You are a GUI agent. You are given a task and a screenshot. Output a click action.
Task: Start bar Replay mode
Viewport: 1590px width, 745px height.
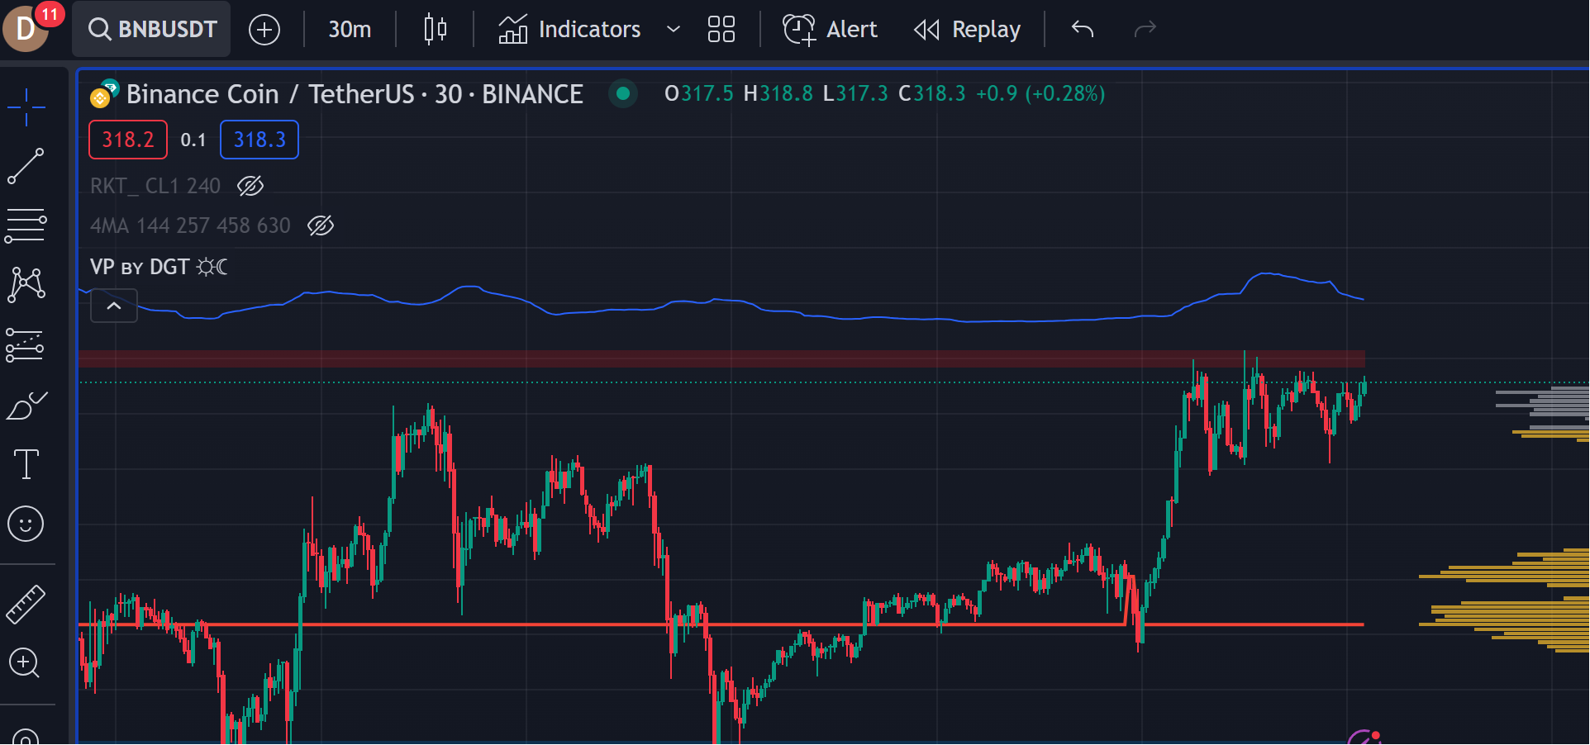(x=967, y=30)
